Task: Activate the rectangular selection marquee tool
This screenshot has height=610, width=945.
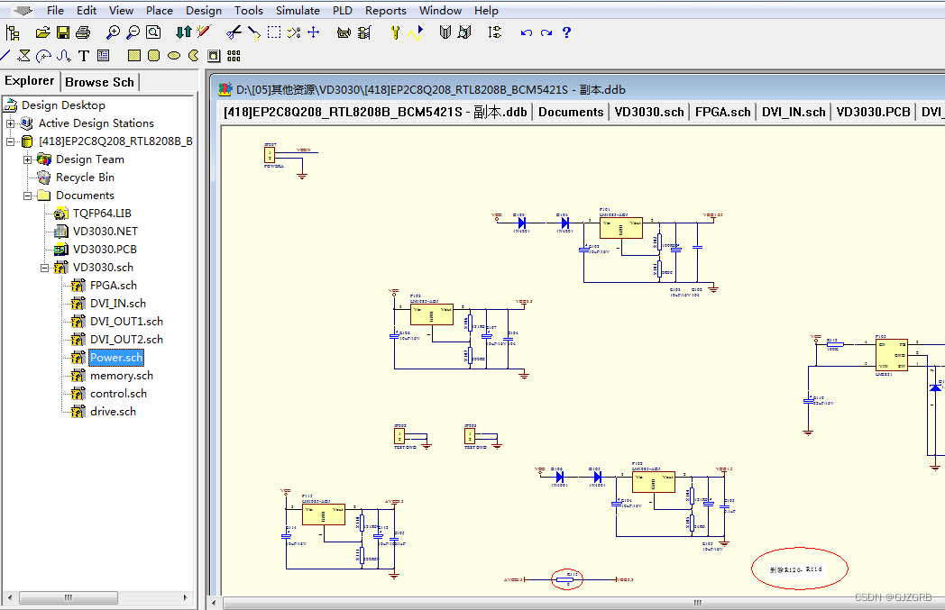Action: [274, 32]
